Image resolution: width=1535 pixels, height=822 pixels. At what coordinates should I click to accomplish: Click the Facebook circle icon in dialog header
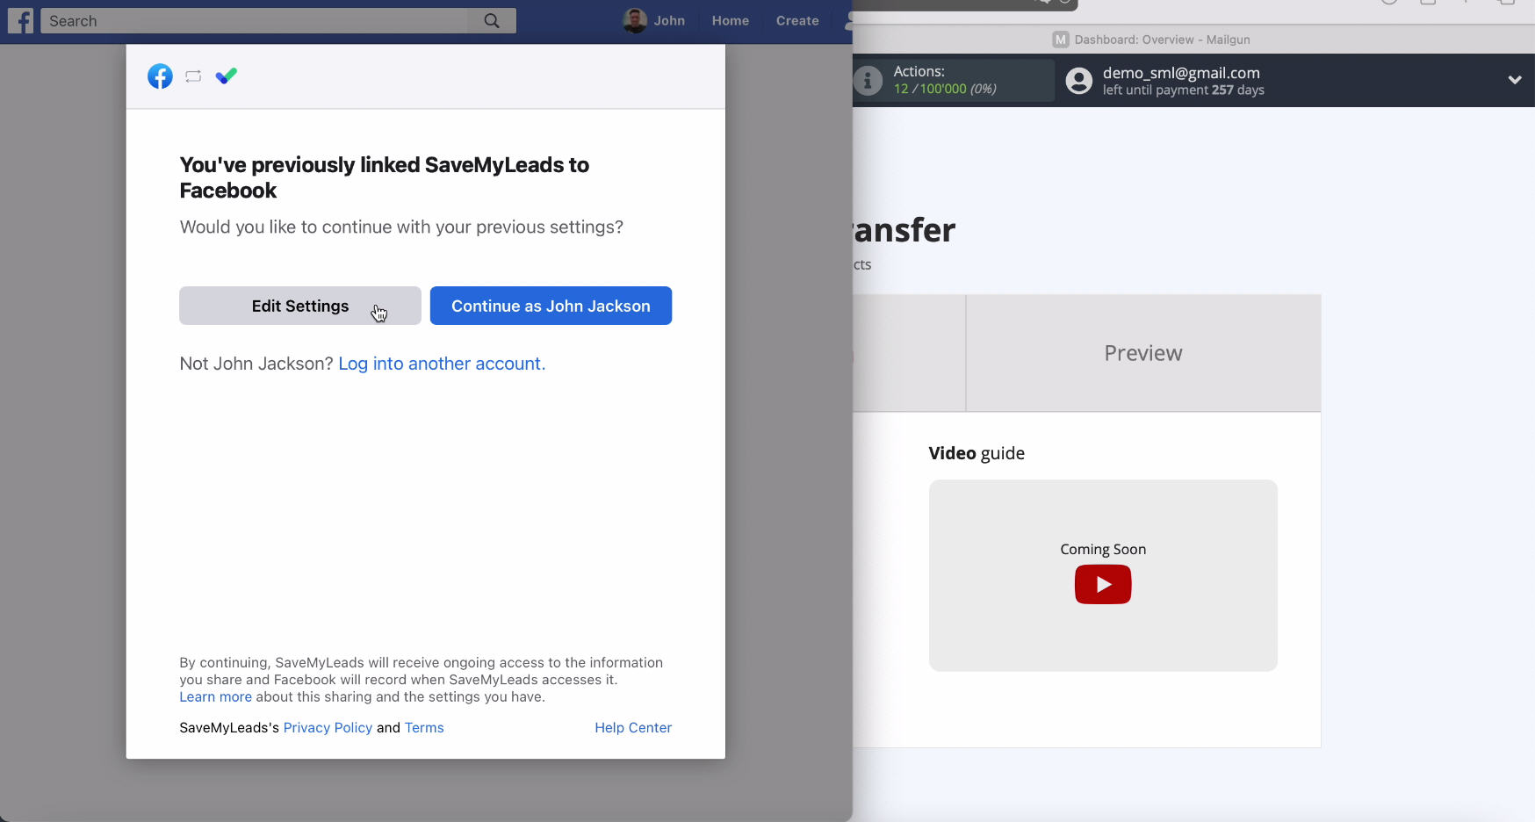(160, 76)
